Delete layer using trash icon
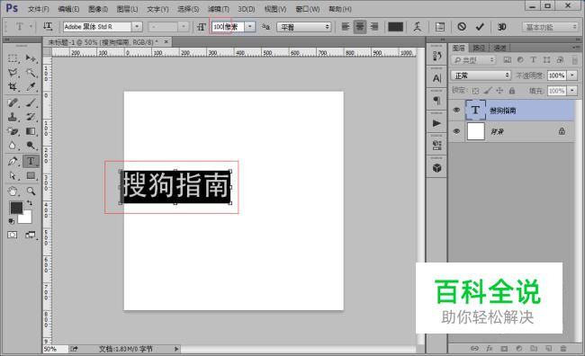 click(563, 349)
